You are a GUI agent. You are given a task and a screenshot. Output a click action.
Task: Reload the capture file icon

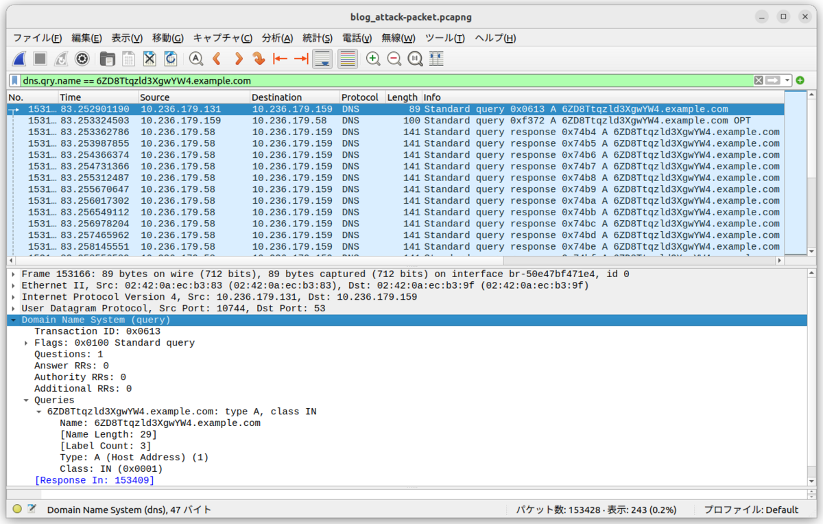coord(171,59)
